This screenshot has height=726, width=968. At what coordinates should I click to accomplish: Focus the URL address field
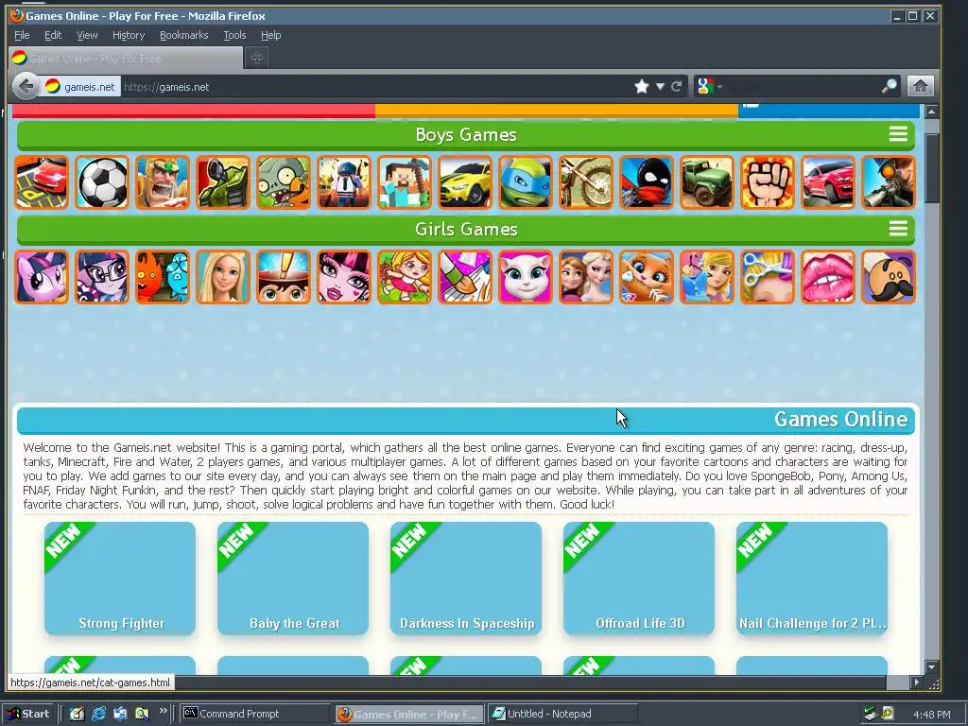pos(376,86)
